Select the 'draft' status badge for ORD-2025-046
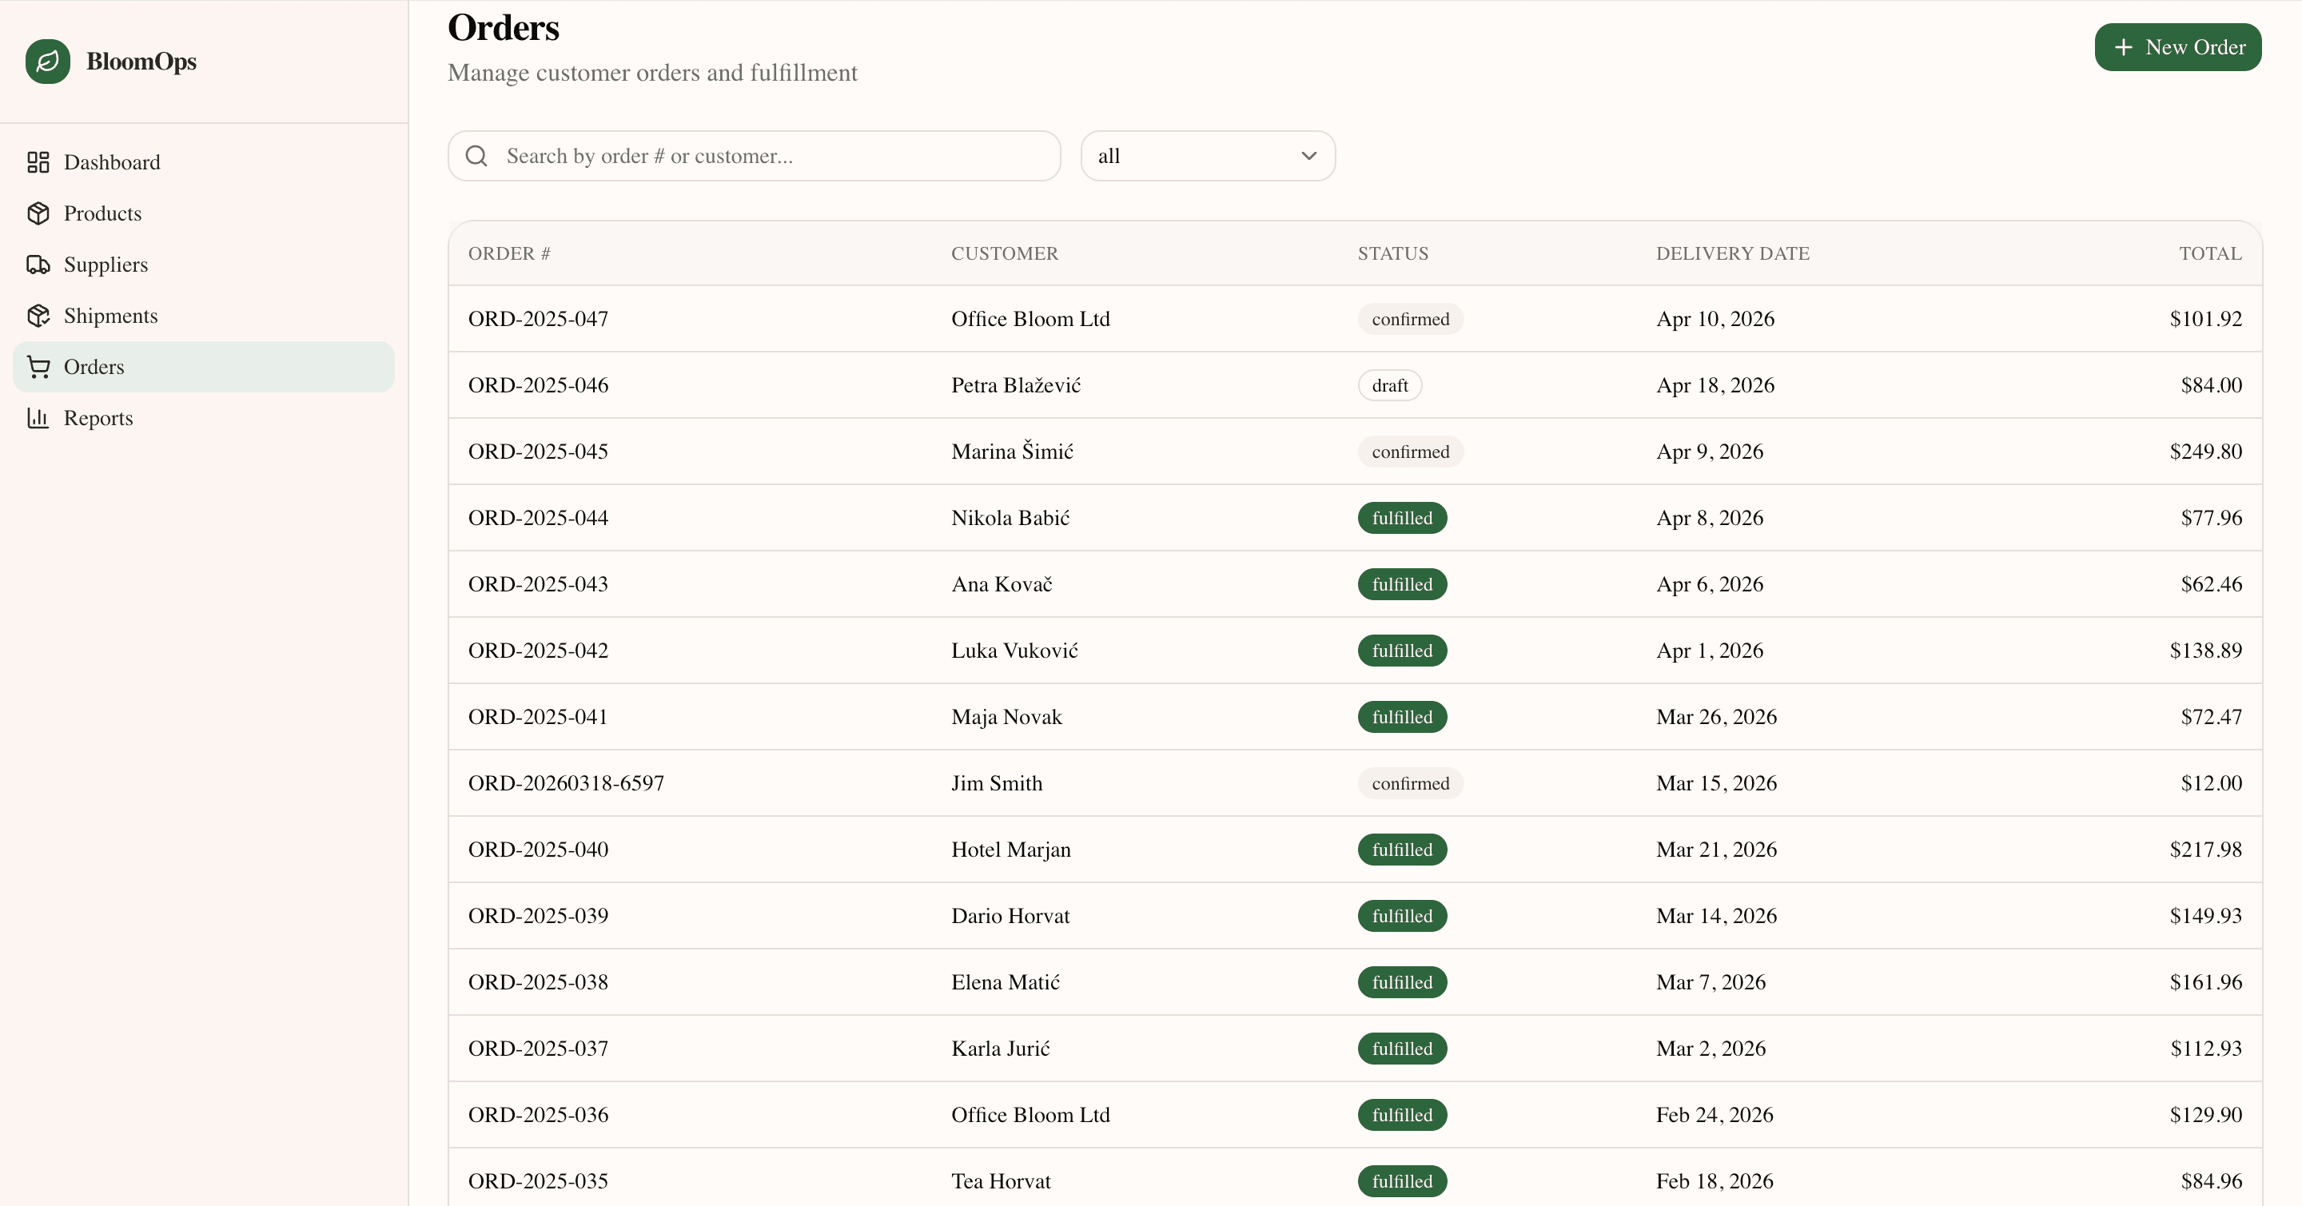2302x1206 pixels. coord(1390,385)
